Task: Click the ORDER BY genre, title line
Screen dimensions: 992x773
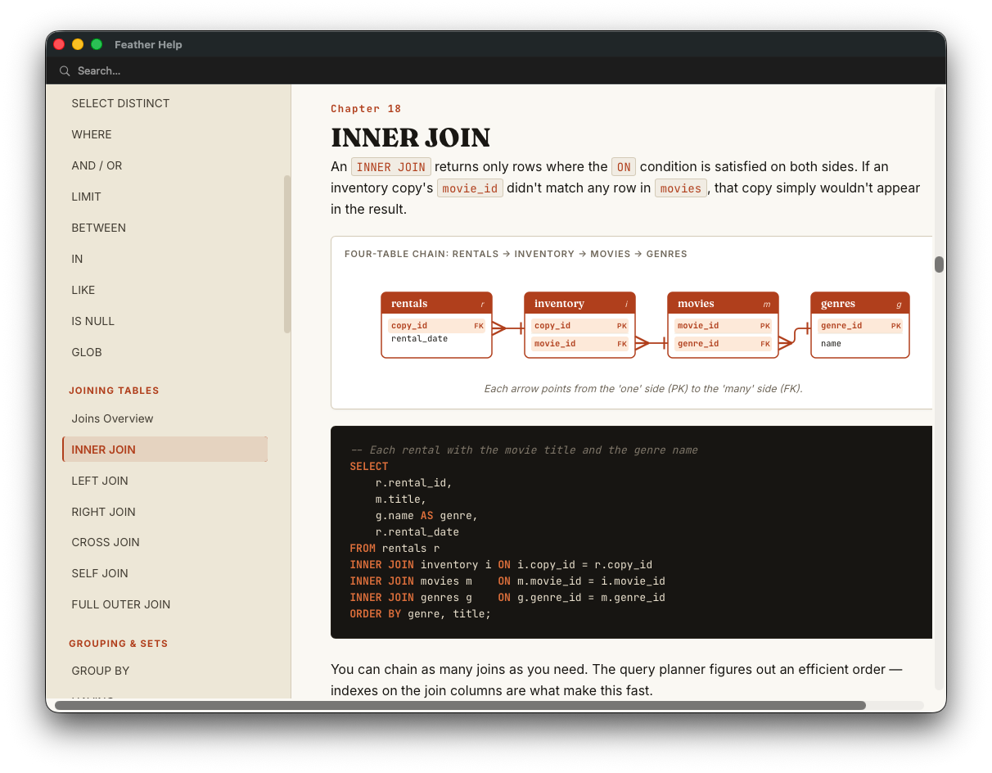Action: (x=420, y=614)
